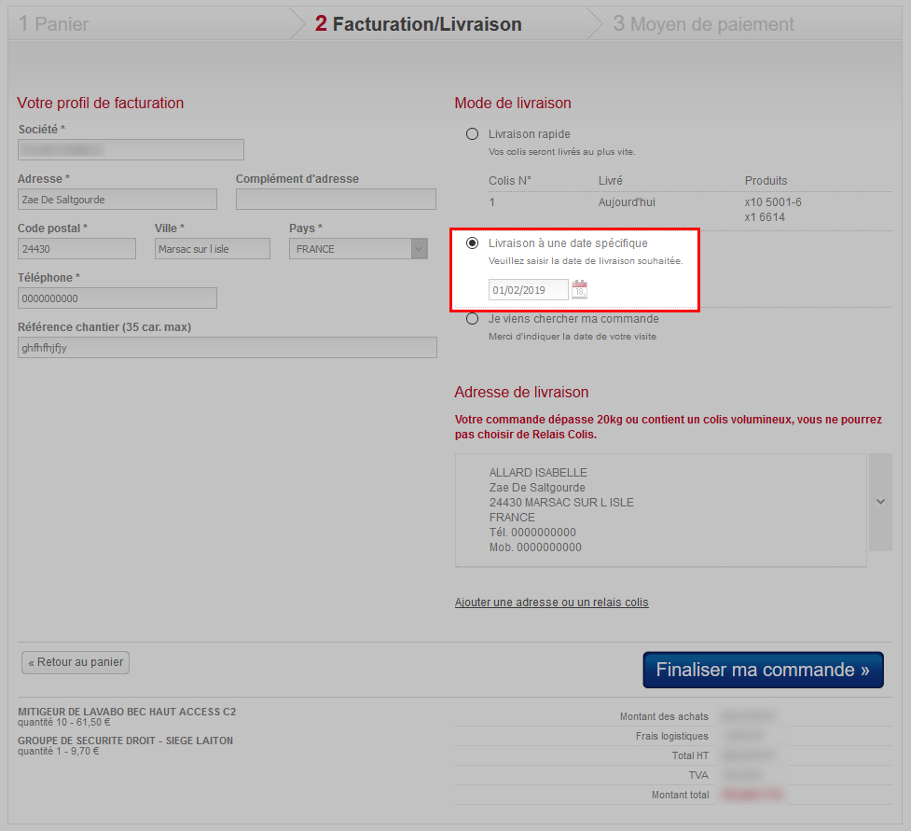911x831 pixels.
Task: Go to step 1 Panier
Action: click(53, 24)
